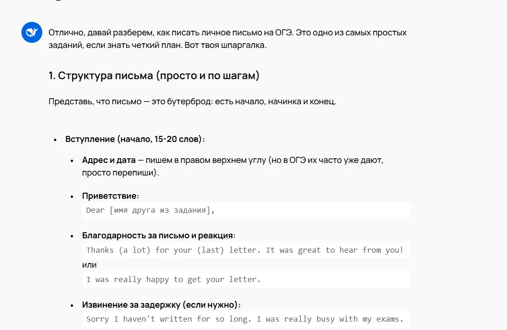Image resolution: width=507 pixels, height=330 pixels.
Task: Select the 'Thanks (a lot) for your (last) letter' code block
Action: [247, 250]
